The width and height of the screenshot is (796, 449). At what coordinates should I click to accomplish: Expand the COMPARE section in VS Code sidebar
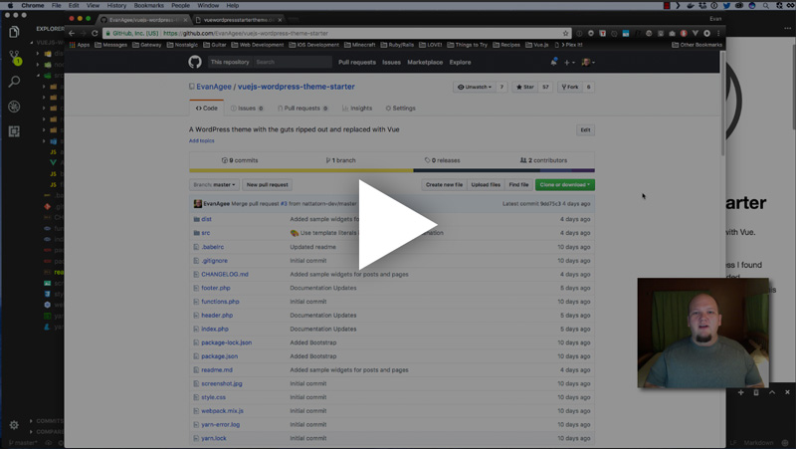click(x=47, y=432)
